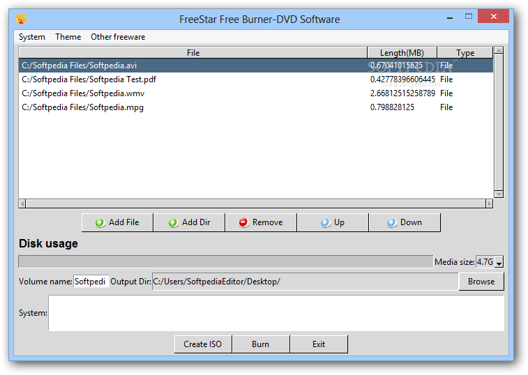Viewport: 528px width, 375px height.
Task: Click the File column header
Action: (x=193, y=52)
